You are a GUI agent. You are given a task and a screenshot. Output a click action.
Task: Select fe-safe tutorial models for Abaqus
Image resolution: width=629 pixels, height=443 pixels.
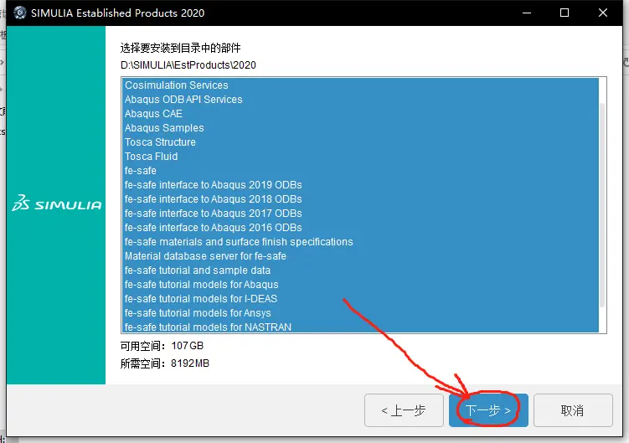click(360, 285)
